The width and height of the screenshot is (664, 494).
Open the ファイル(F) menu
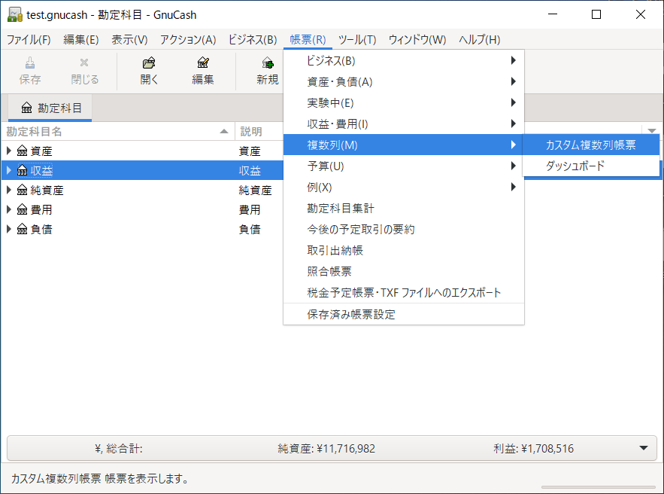[x=29, y=39]
